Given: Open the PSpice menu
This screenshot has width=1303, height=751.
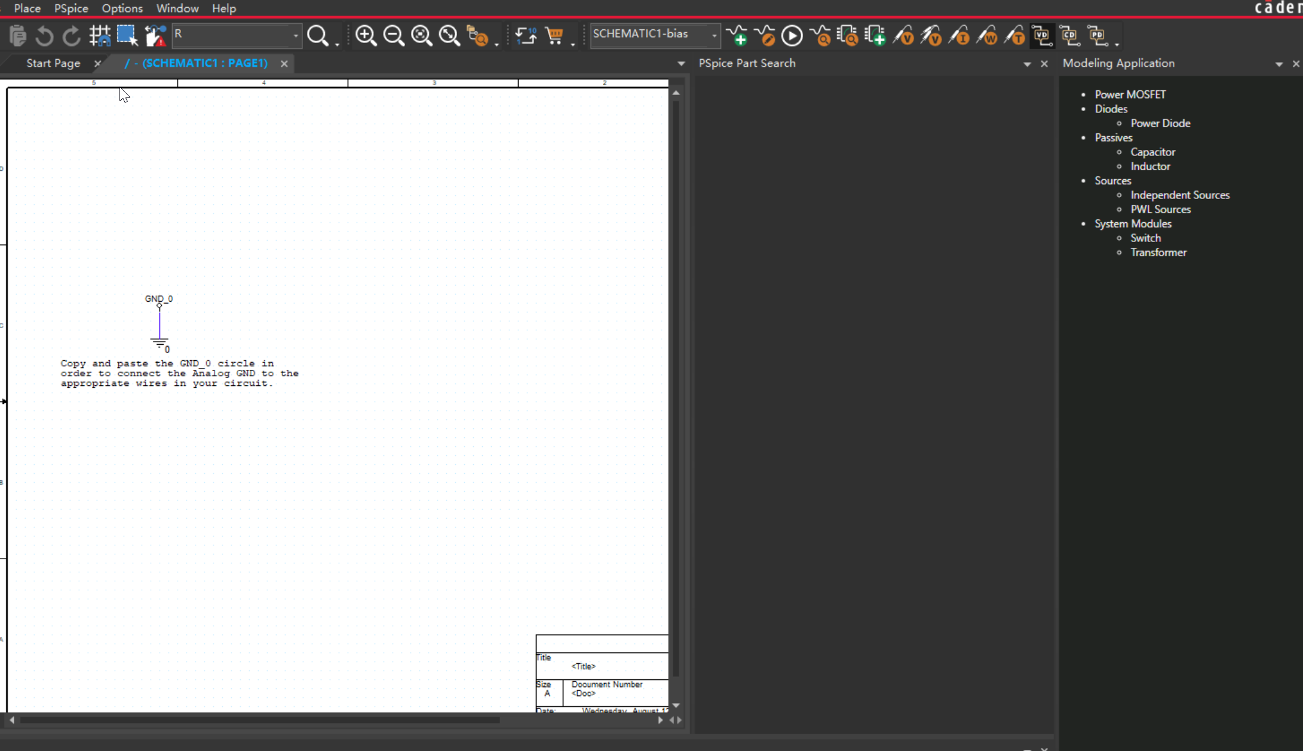Looking at the screenshot, I should click(71, 8).
